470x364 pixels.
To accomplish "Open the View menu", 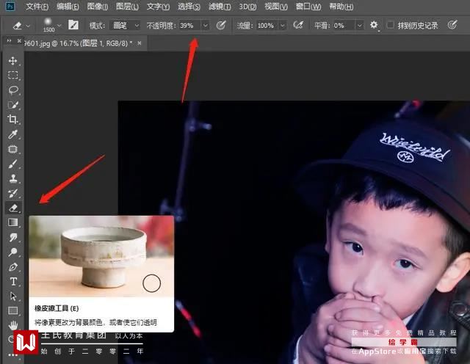I will click(276, 7).
